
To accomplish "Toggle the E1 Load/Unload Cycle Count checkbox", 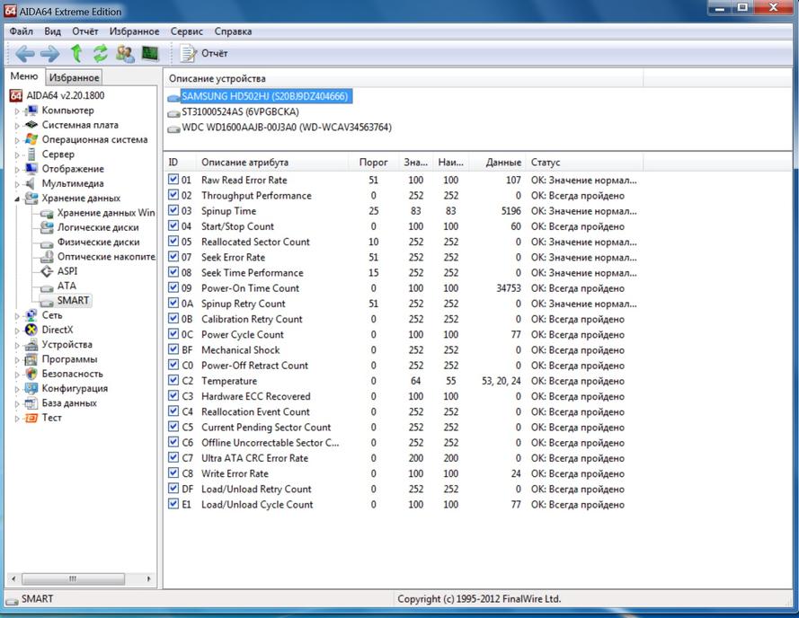I will (173, 504).
